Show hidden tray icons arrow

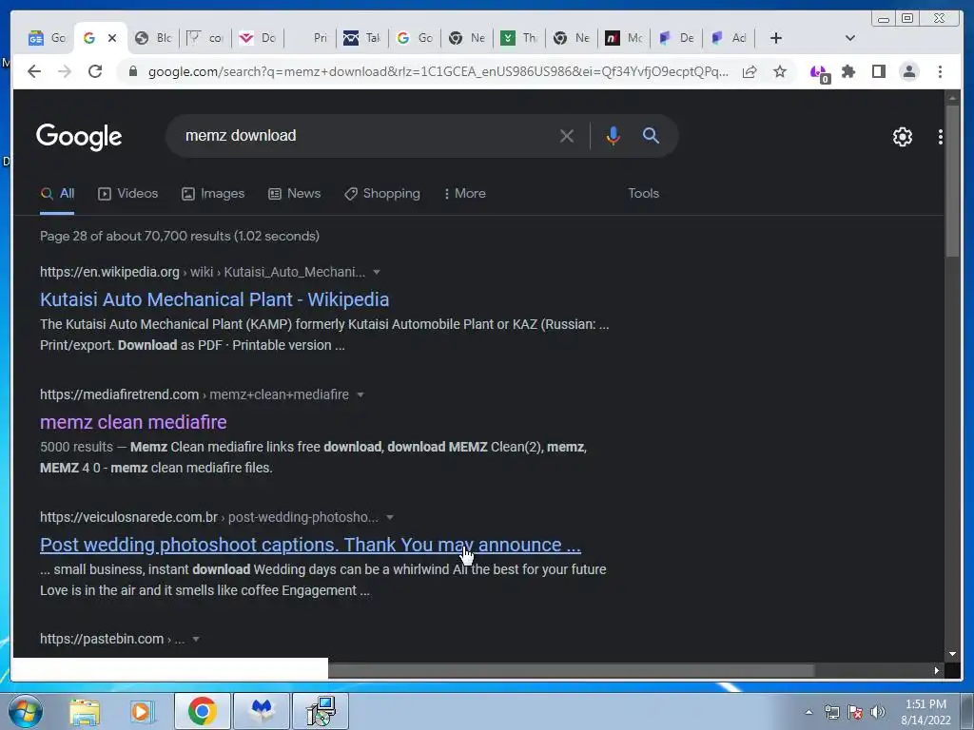[808, 712]
